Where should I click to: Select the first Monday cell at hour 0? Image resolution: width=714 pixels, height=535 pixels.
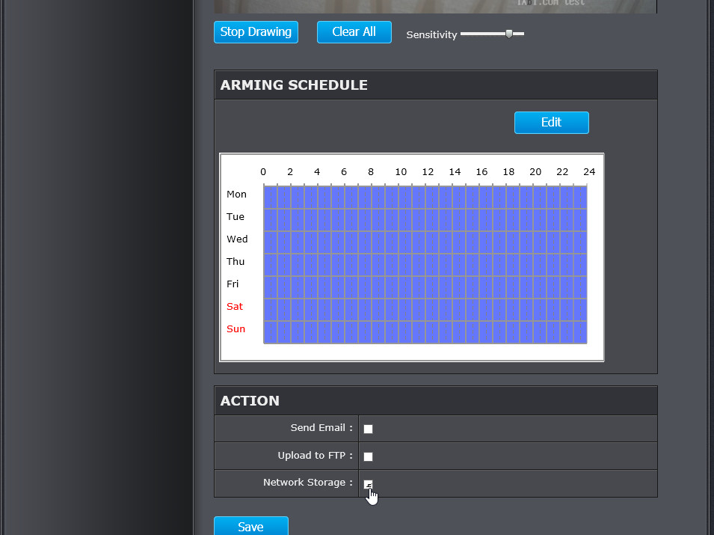(x=271, y=198)
